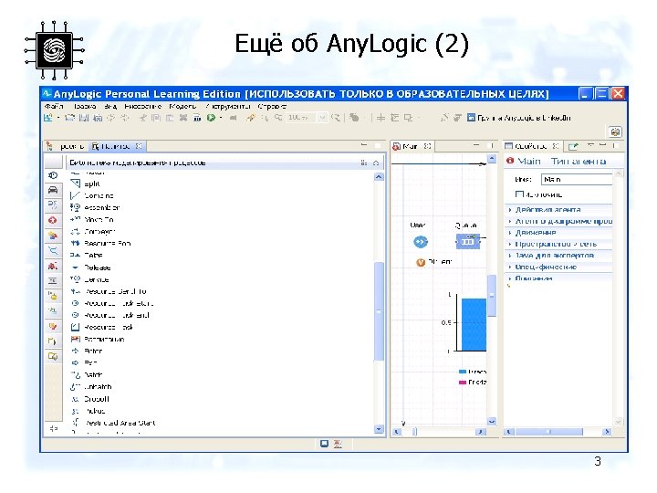Click the Queue block on canvas
The height and width of the screenshot is (493, 657).
[467, 241]
